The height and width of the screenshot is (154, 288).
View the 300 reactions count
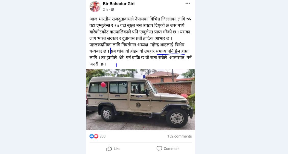click(x=102, y=136)
